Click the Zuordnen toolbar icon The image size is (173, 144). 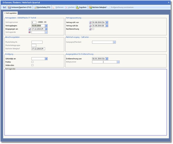point(81,7)
